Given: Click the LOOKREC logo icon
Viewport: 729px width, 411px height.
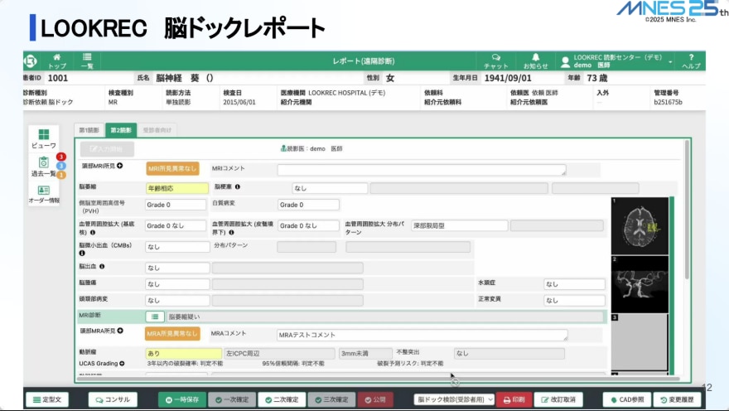Looking at the screenshot, I should [30, 61].
